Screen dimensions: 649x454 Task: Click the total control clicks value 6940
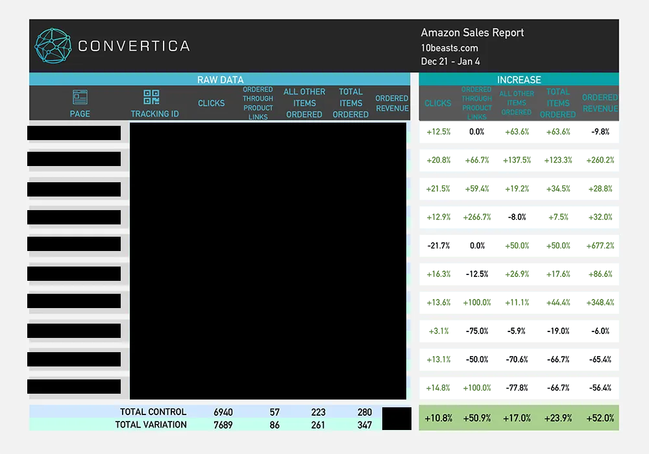(x=223, y=412)
